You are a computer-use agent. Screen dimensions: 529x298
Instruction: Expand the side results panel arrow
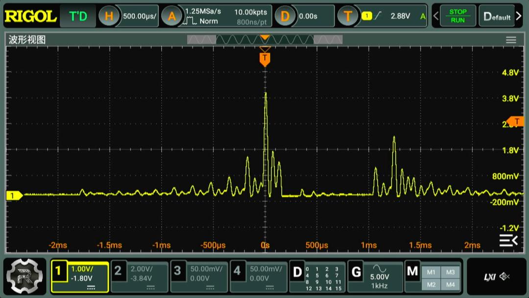tap(508, 240)
